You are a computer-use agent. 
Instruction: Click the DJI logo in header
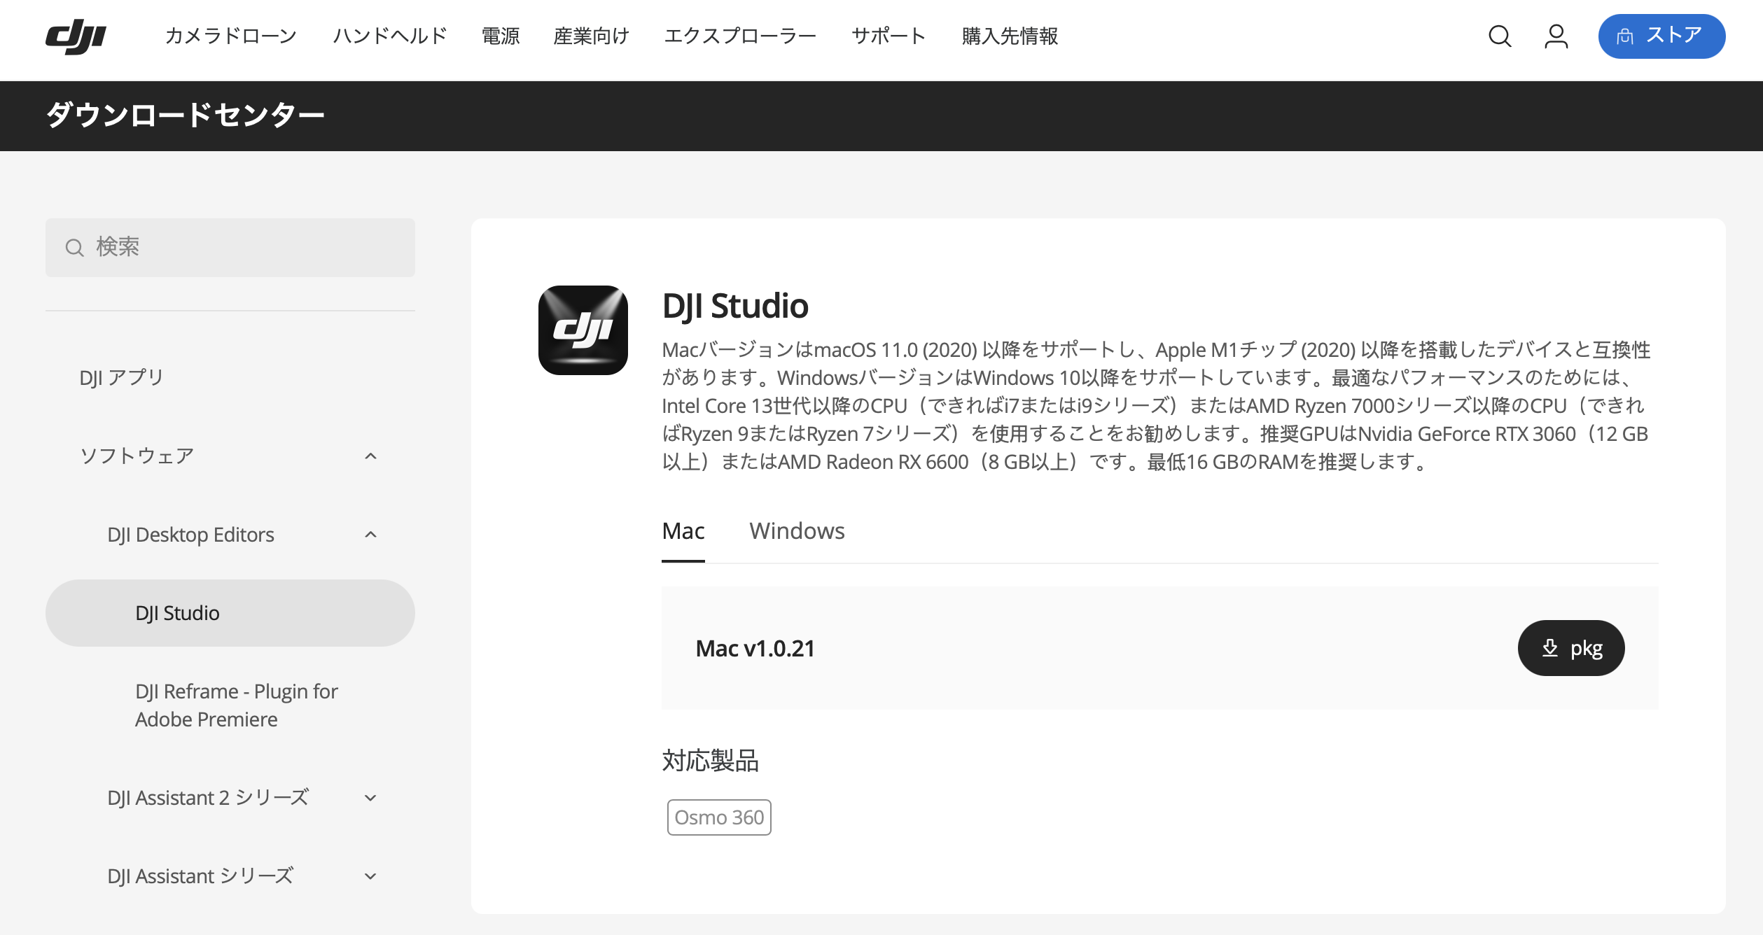(76, 36)
